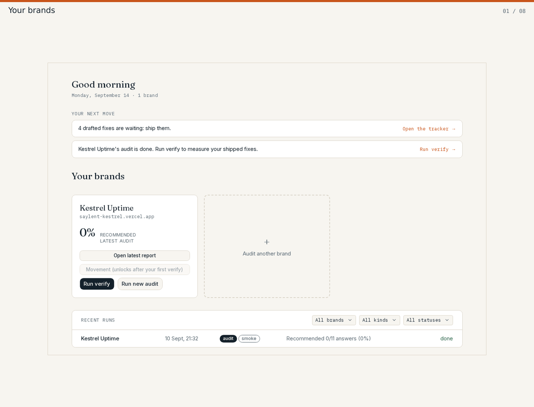The width and height of the screenshot is (534, 407).
Task: Click the Kestrel Uptime's audit is done message
Action: pos(168,149)
